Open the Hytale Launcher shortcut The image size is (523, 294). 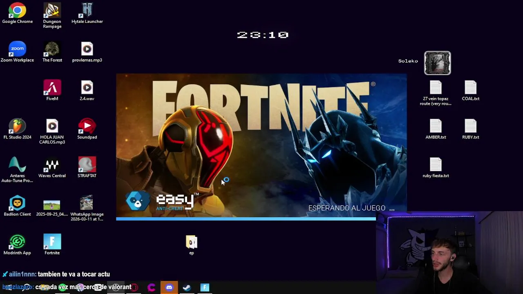(x=87, y=13)
